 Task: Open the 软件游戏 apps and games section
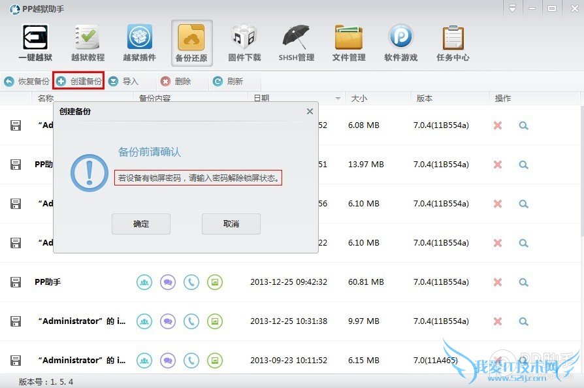(x=400, y=42)
